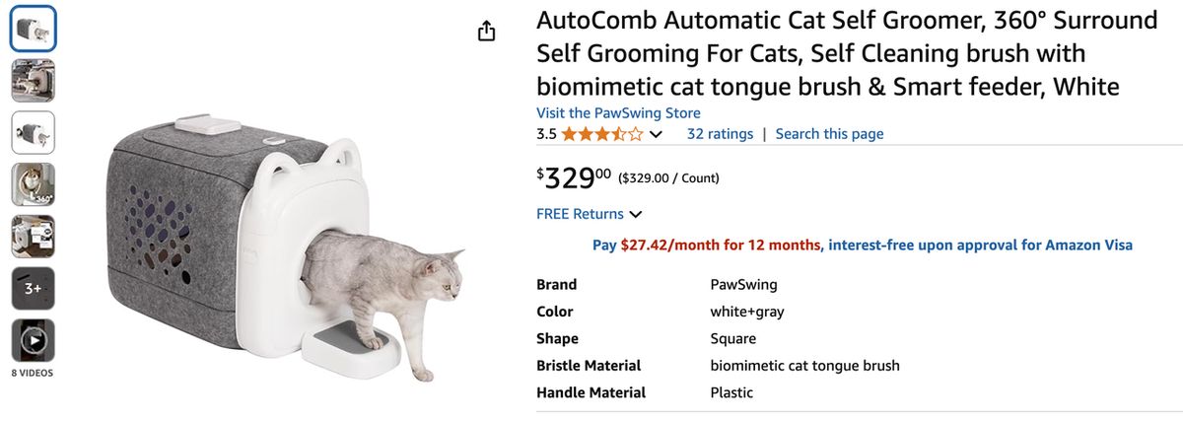Select the fifth product thumbnail

pos(34,237)
